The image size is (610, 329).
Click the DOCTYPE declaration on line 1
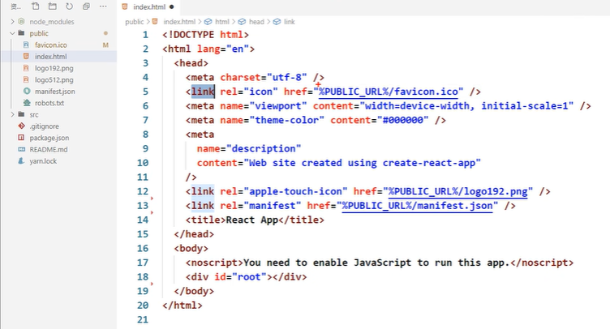(x=205, y=35)
